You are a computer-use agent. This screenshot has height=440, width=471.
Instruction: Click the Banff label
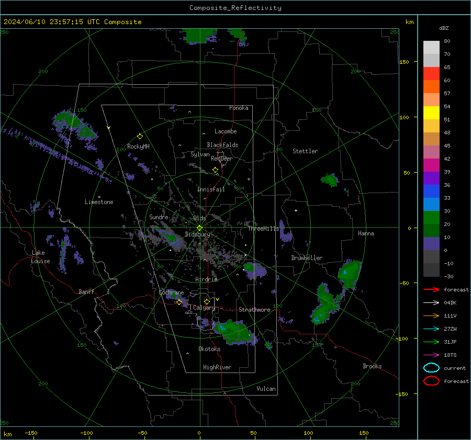tap(86, 291)
